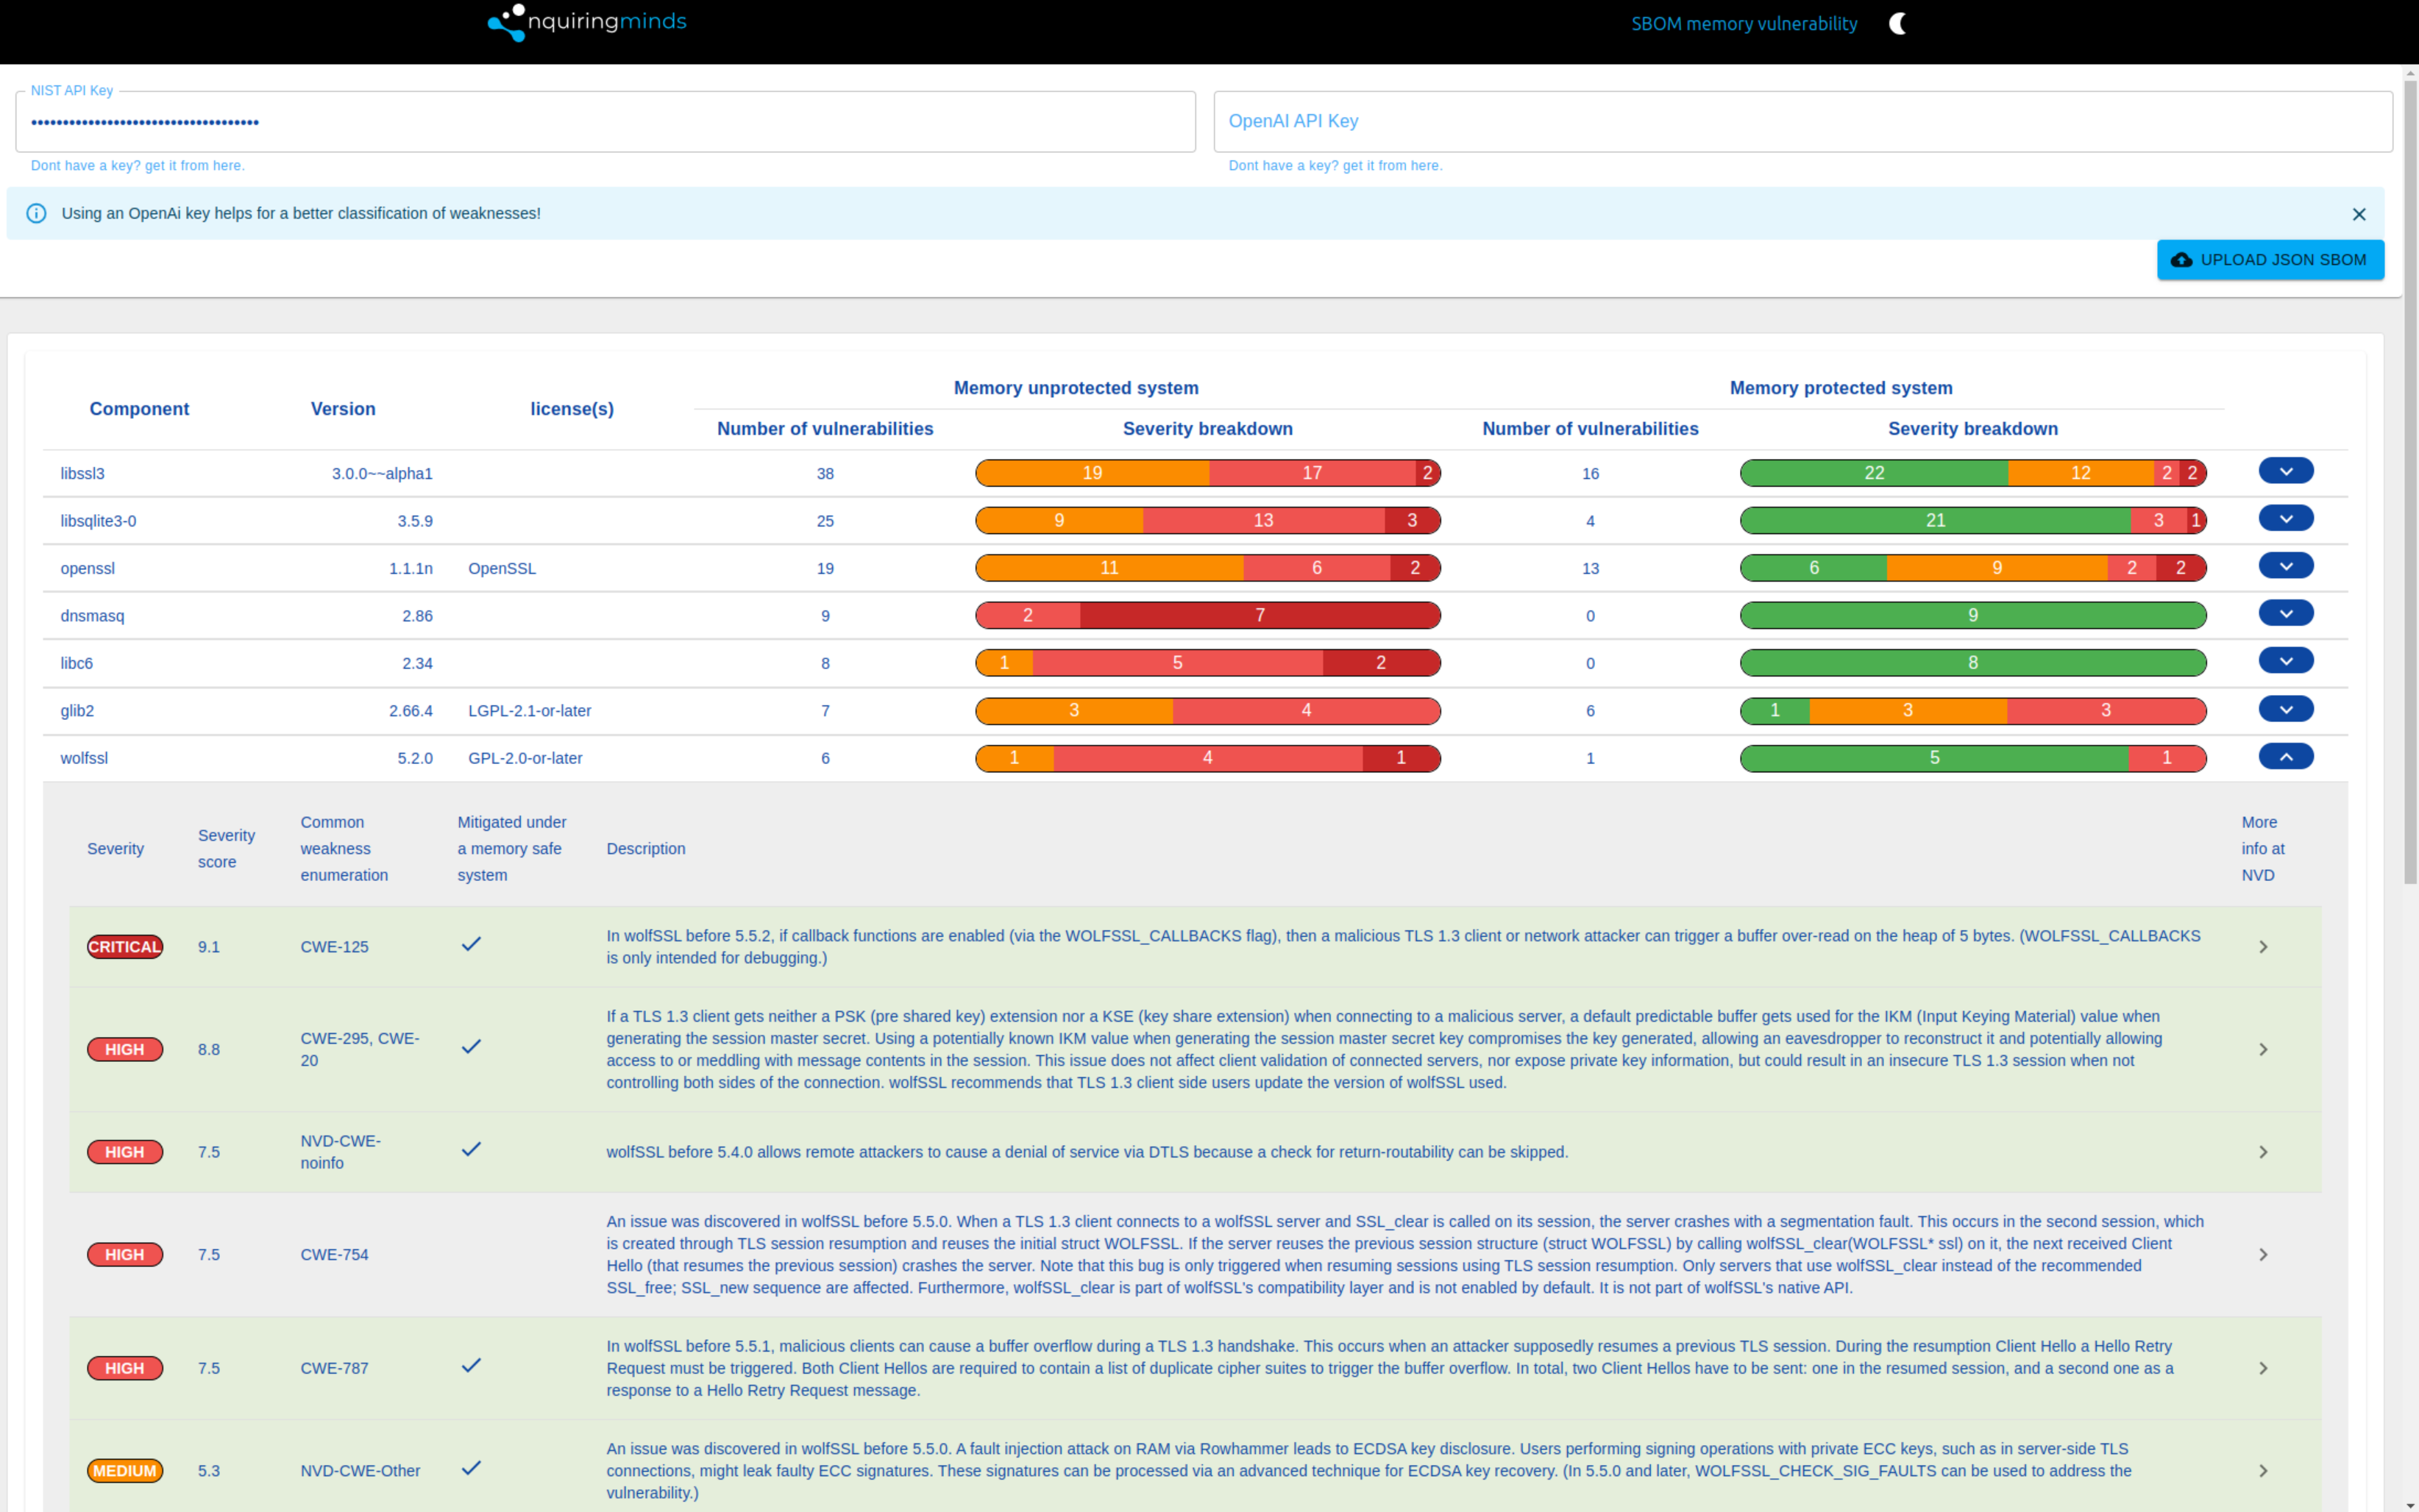Open NVD info for CWE-754 vulnerability
The height and width of the screenshot is (1512, 2419).
point(2263,1255)
